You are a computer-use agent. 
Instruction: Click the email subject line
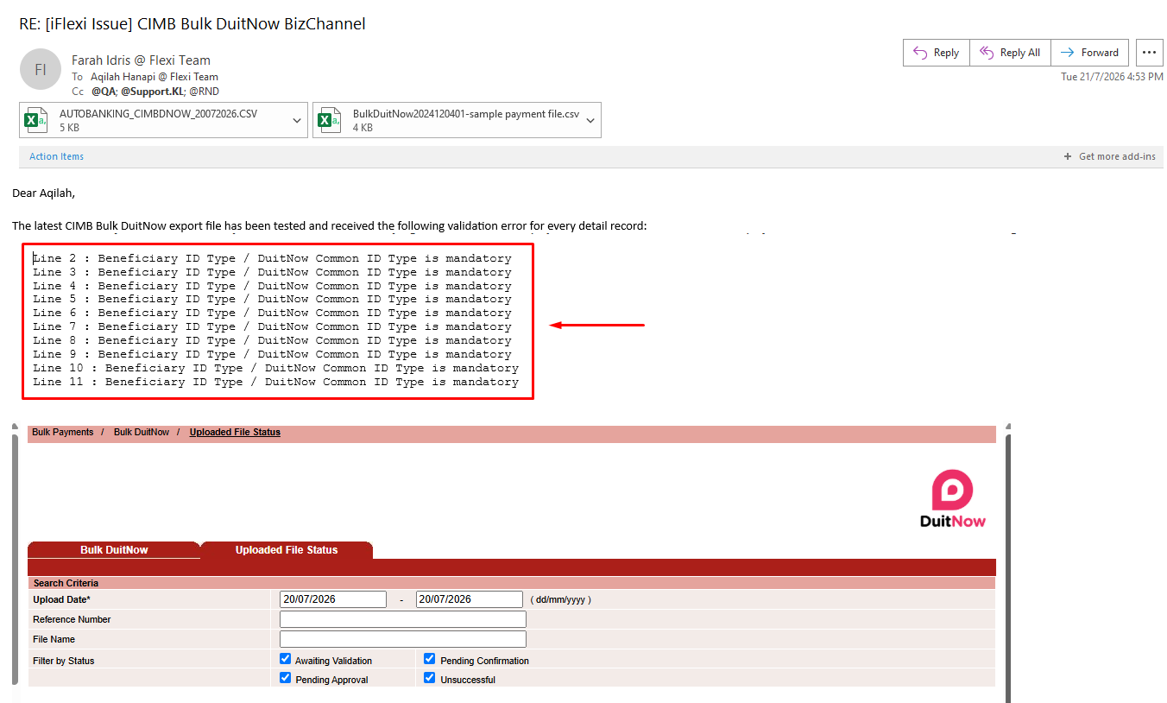click(x=192, y=24)
